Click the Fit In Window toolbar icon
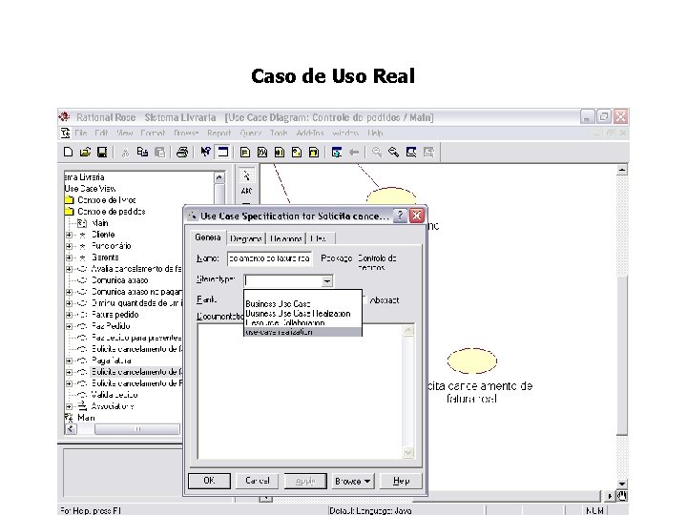This screenshot has height=515, width=687. (x=411, y=152)
